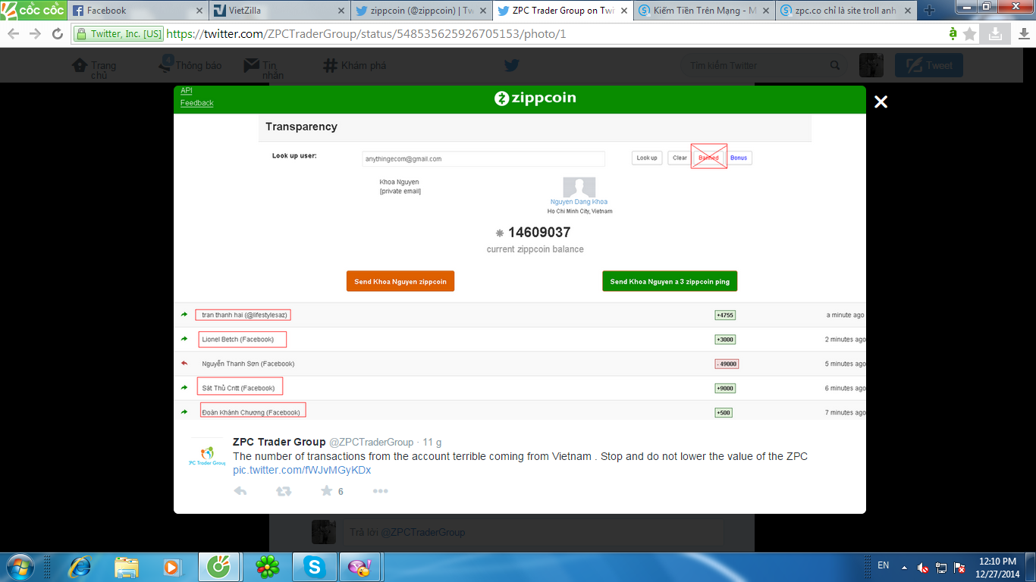Open the Cốc Cốc browser main menu
This screenshot has height=582, width=1036.
[33, 10]
